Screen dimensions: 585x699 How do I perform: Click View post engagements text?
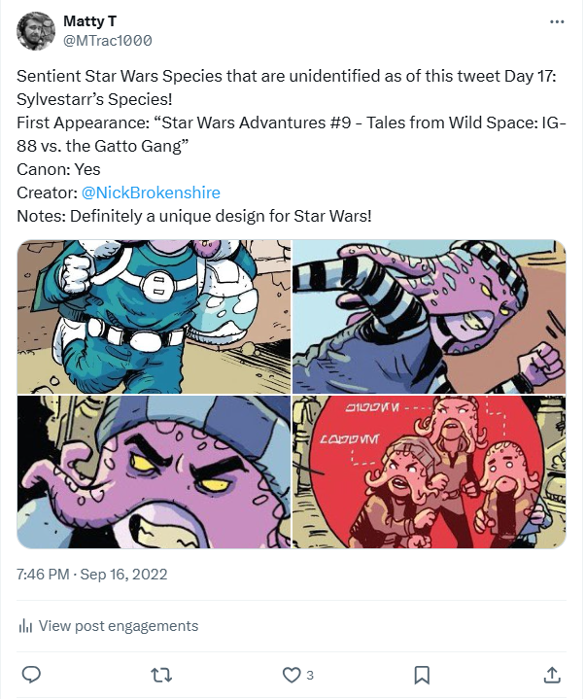118,626
